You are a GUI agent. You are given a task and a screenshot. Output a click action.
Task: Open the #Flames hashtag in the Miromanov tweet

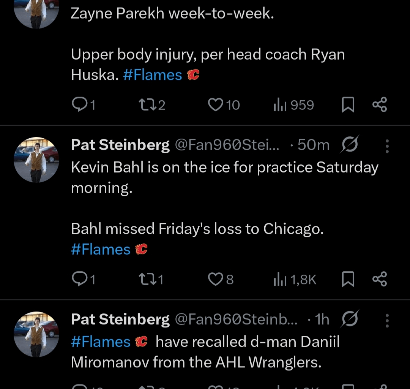100,342
